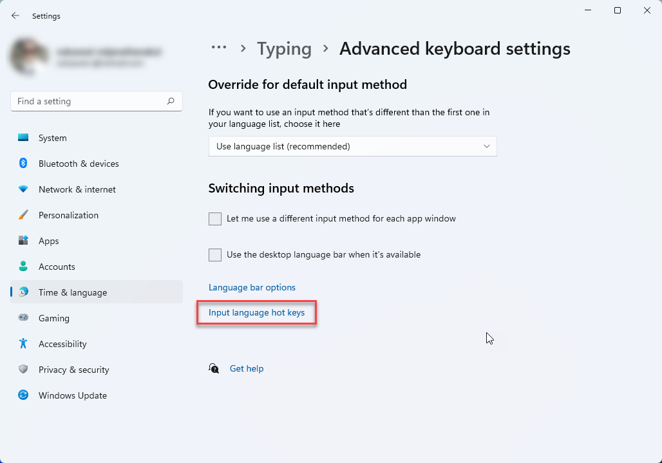Open the Use language list dropdown
The image size is (662, 463).
[352, 146]
